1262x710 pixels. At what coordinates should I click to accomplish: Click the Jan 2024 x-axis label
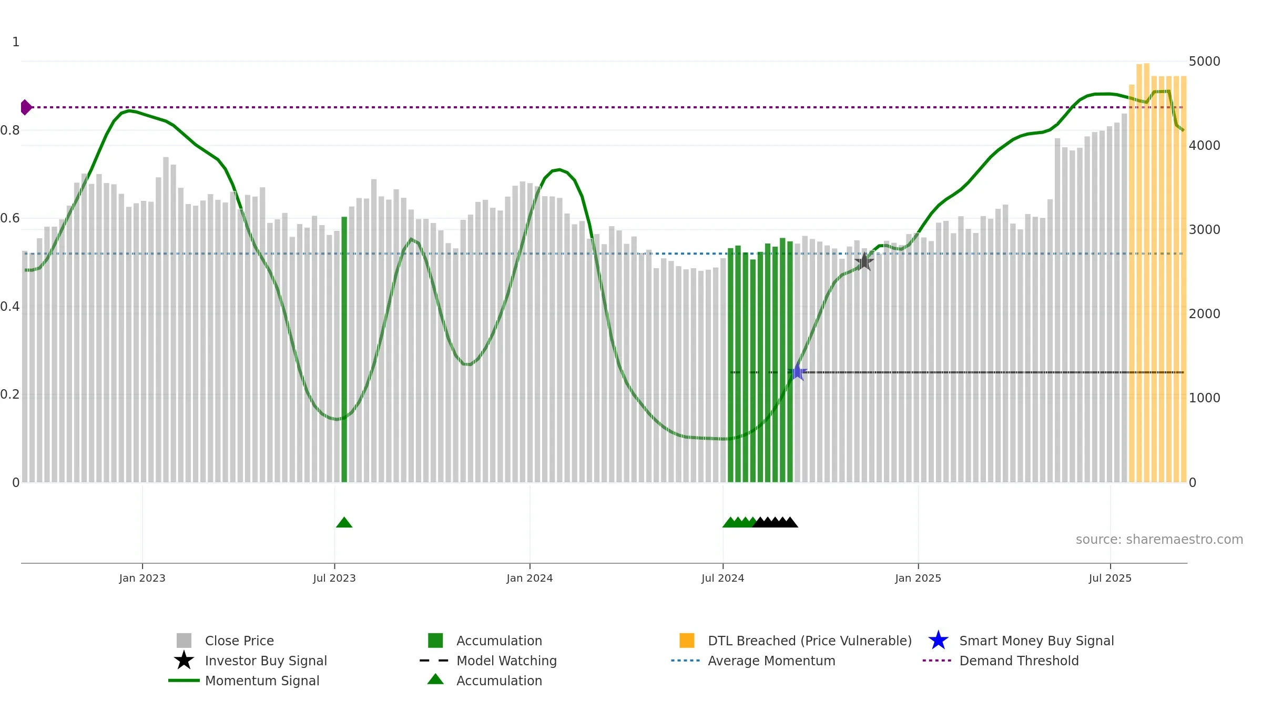[530, 579]
